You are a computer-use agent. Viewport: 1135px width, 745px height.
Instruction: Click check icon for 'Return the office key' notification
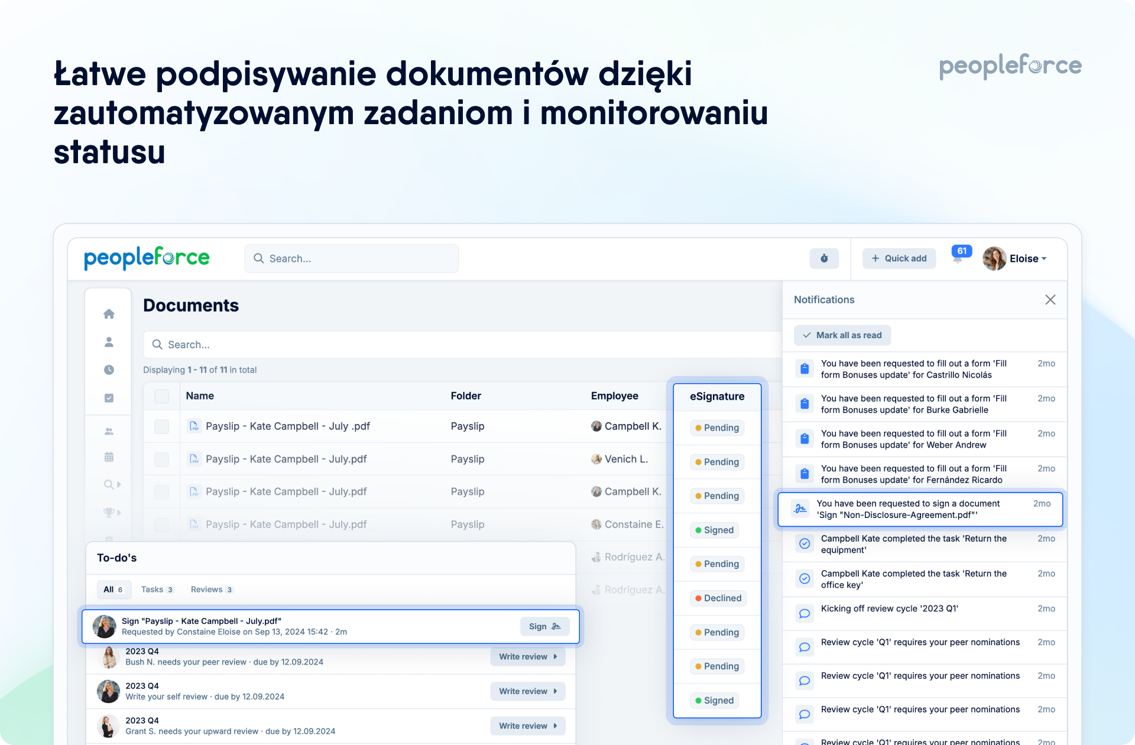point(804,579)
